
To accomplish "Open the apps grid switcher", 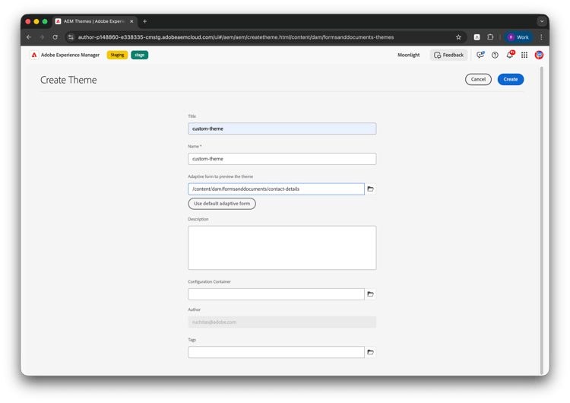I will [x=524, y=55].
